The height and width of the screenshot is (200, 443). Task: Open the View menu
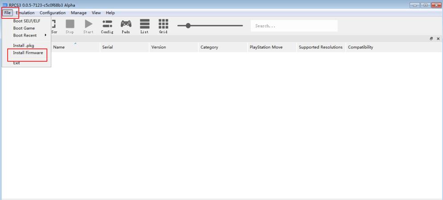pyautogui.click(x=96, y=13)
